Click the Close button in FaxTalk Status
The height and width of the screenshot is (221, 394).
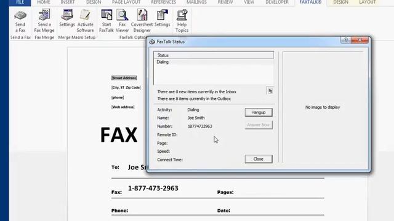coord(259,159)
